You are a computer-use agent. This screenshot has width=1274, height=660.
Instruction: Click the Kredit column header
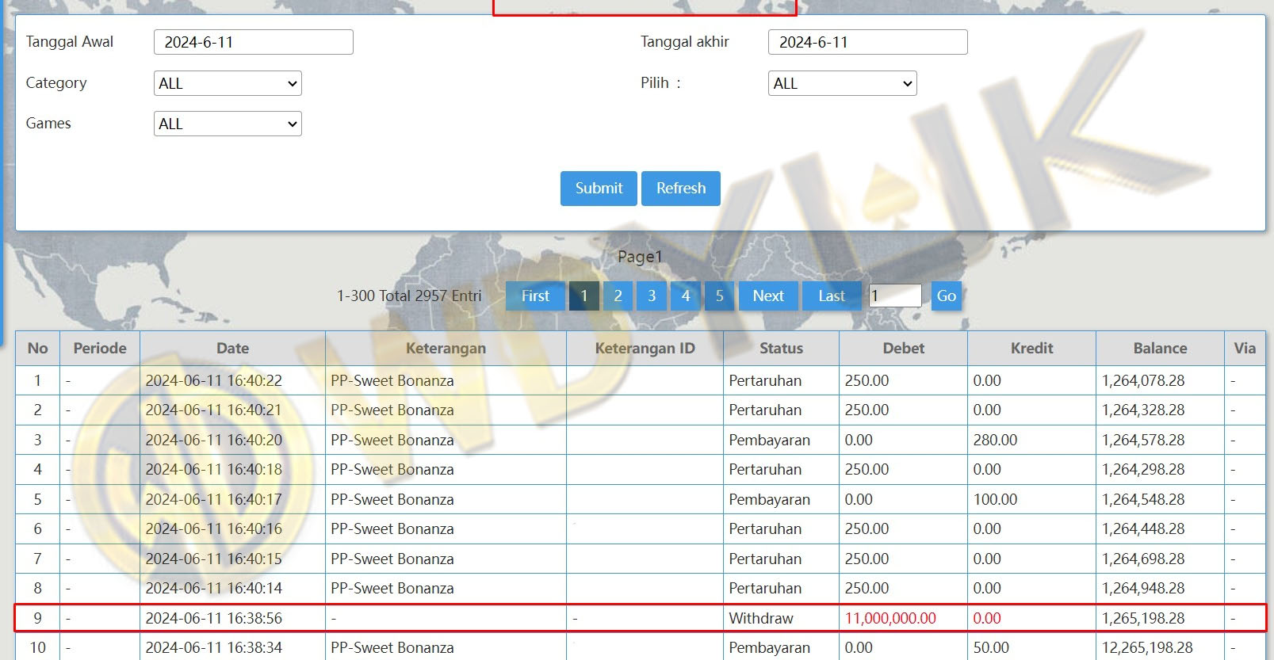tap(1032, 348)
